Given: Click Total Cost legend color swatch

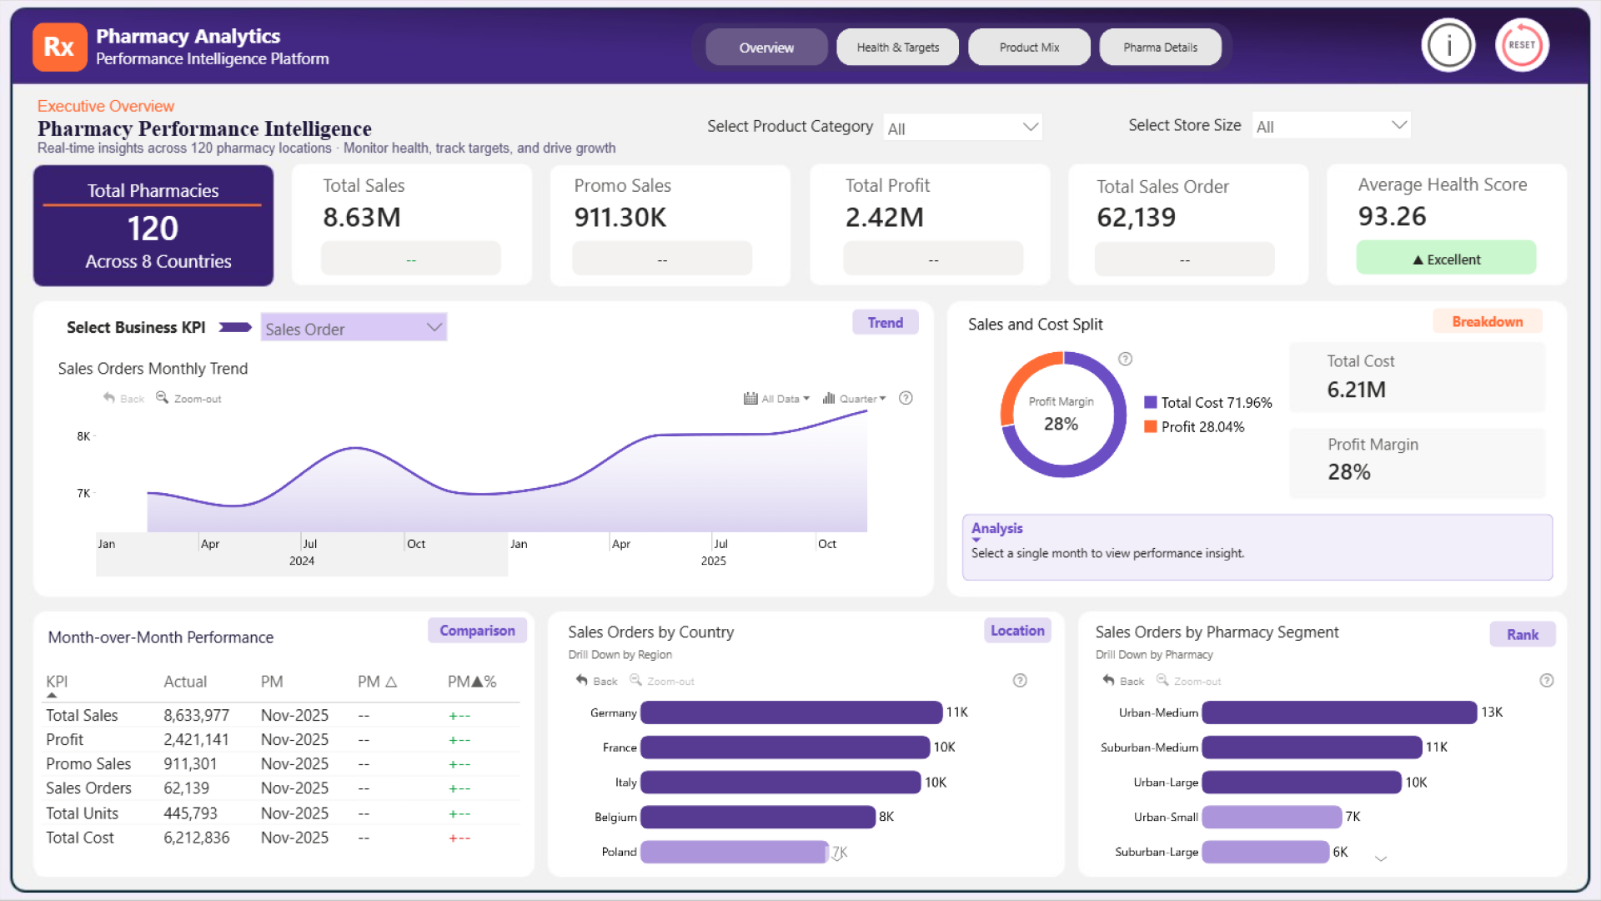Looking at the screenshot, I should click(x=1151, y=402).
